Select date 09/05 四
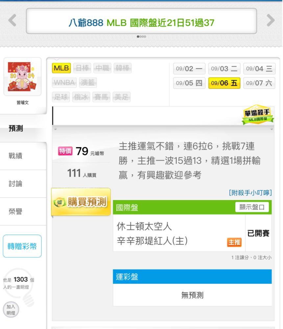 189,83
